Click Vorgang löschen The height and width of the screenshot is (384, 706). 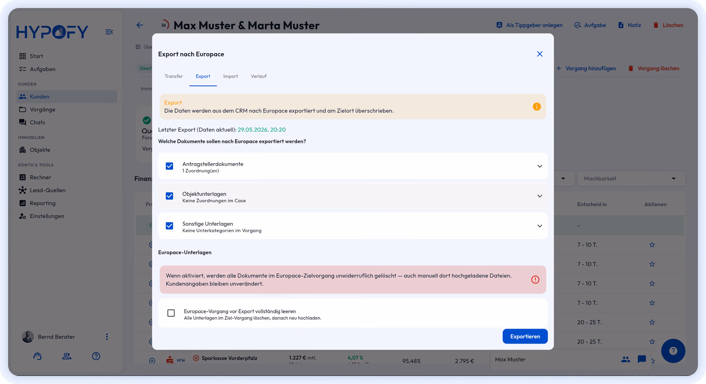(x=654, y=68)
